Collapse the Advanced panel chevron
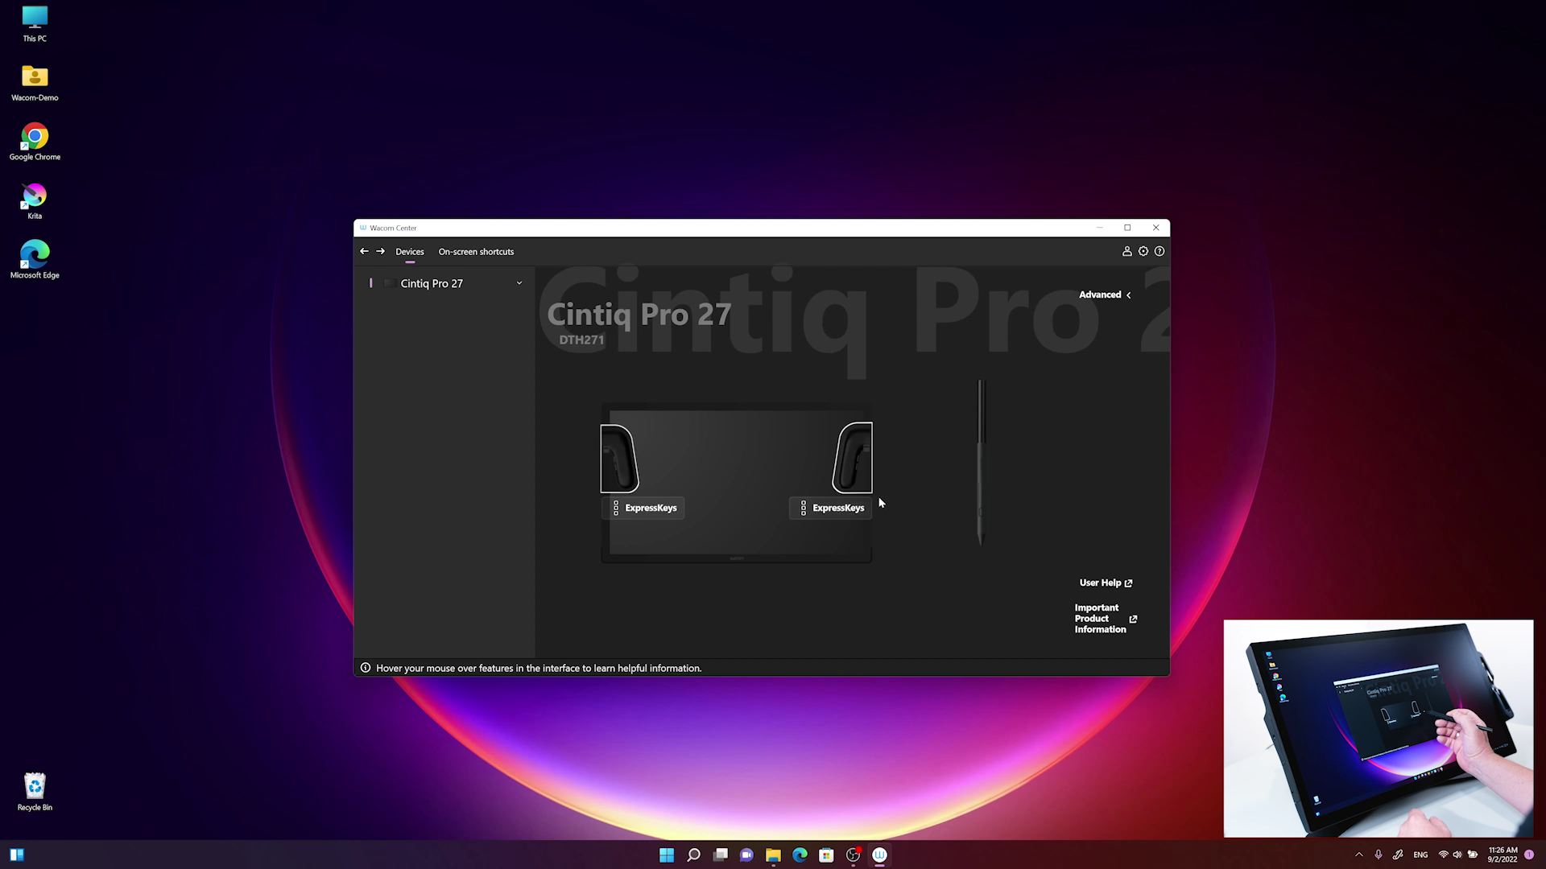Viewport: 1546px width, 869px height. click(x=1128, y=295)
